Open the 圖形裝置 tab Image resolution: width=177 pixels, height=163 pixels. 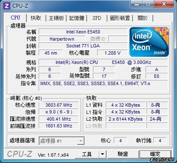(120, 18)
